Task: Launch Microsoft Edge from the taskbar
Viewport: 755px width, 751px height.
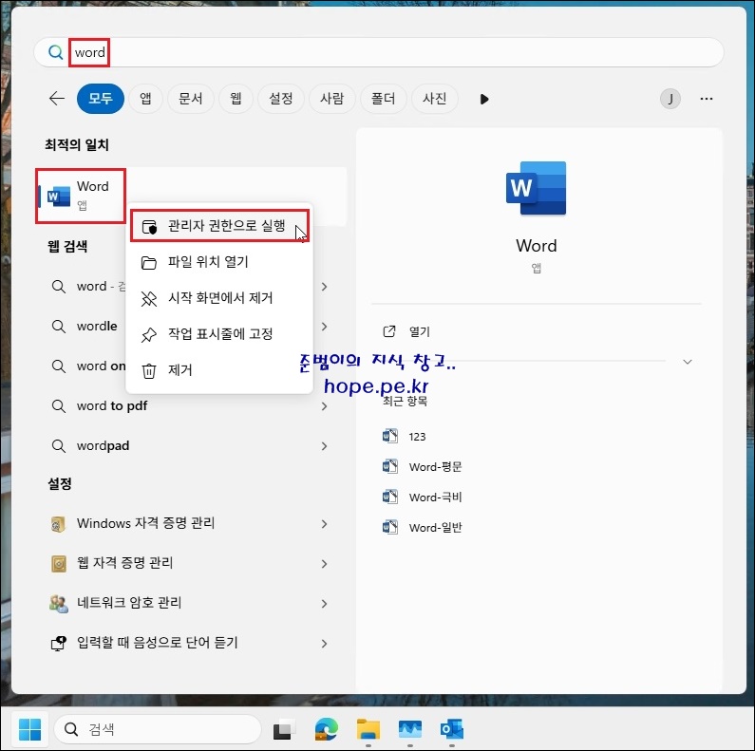Action: click(327, 730)
